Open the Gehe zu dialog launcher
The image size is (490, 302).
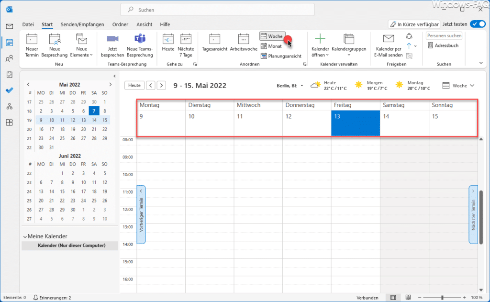(195, 64)
